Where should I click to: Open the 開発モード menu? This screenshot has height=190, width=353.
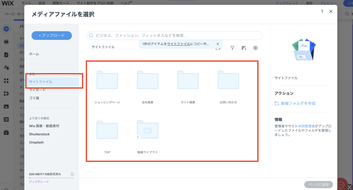click(x=61, y=3)
